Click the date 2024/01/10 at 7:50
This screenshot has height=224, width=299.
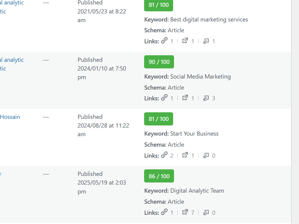[x=102, y=68]
